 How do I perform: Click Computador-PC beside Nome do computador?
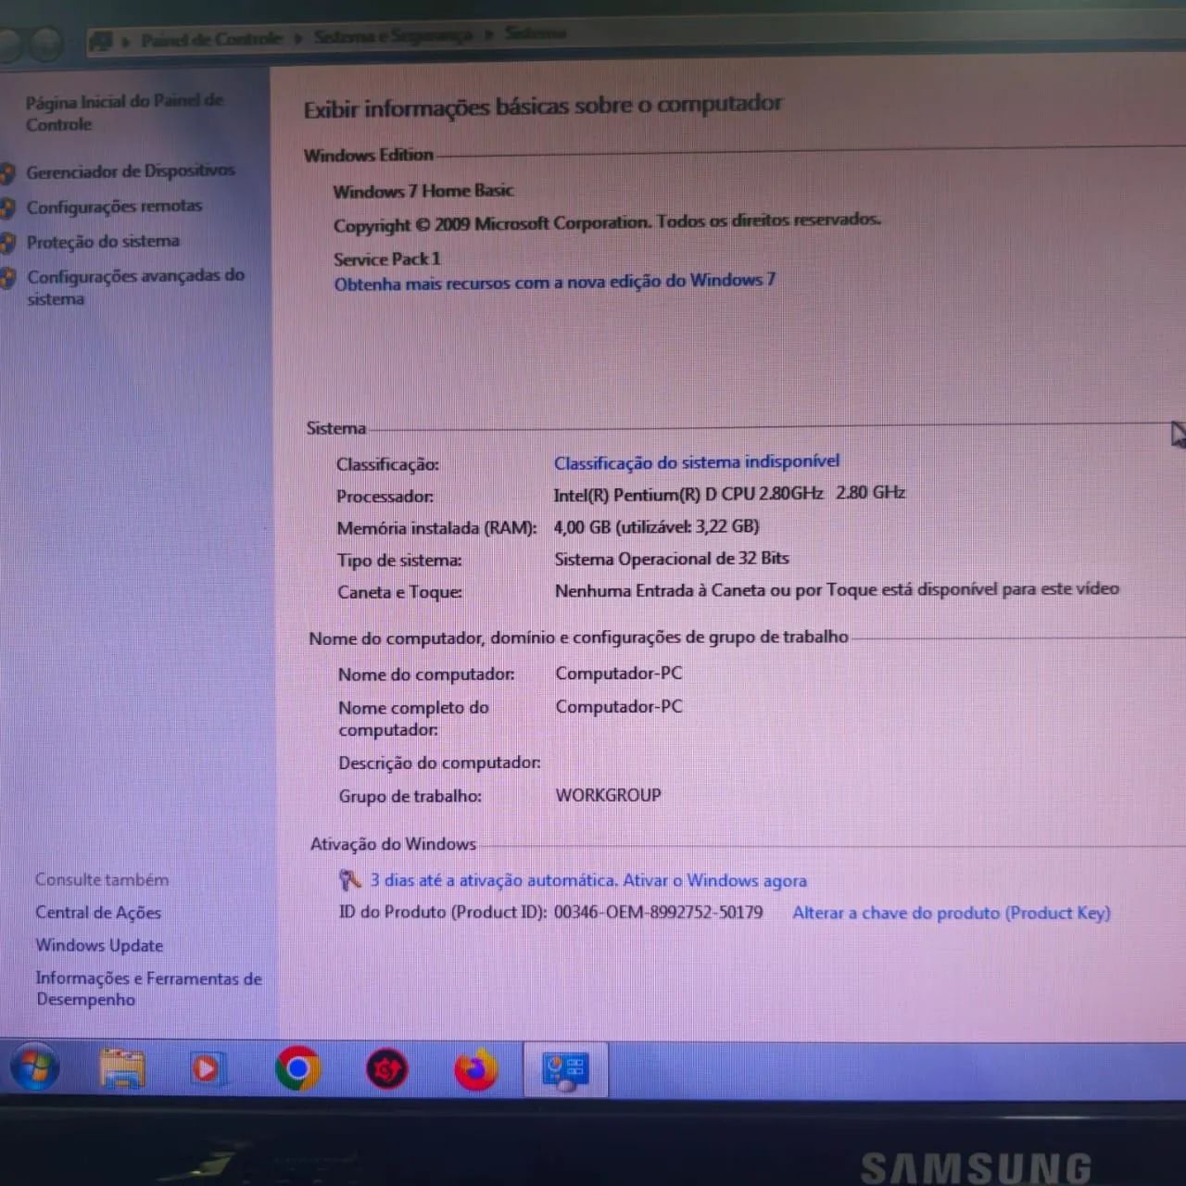pyautogui.click(x=618, y=673)
